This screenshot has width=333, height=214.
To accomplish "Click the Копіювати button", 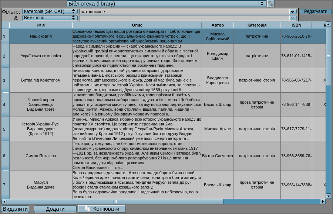I will (102, 209).
